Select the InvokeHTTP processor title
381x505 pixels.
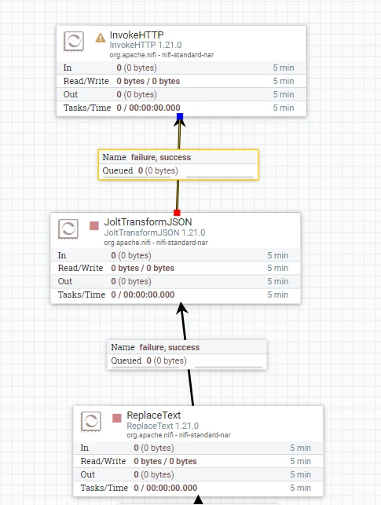(137, 35)
